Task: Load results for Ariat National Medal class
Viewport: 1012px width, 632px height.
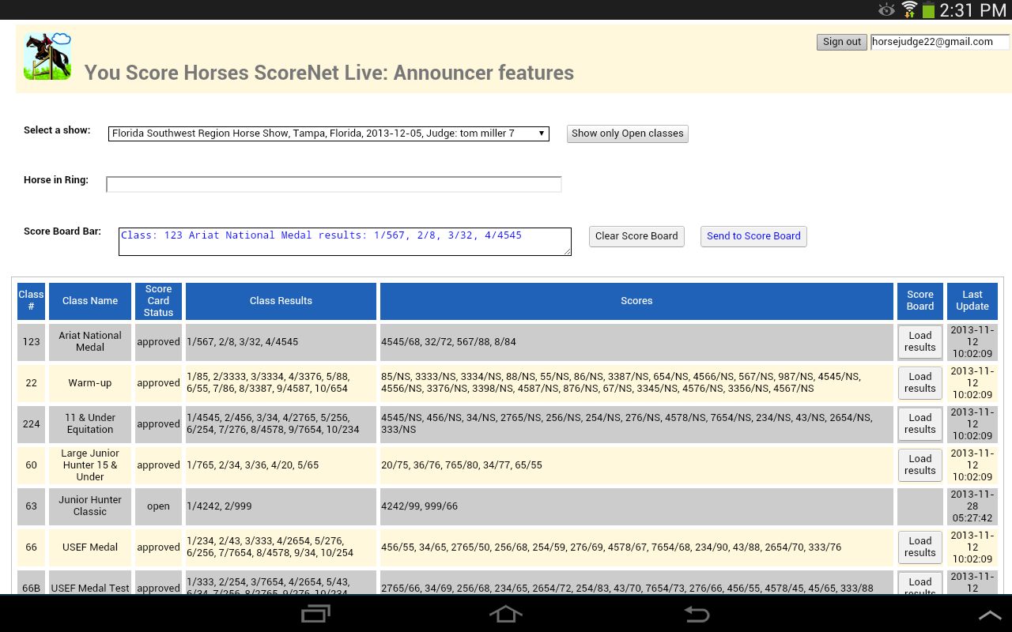Action: pyautogui.click(x=919, y=341)
